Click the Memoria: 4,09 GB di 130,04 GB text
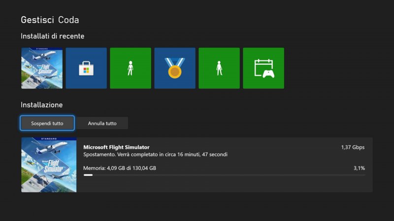The height and width of the screenshot is (221, 394). 120,168
